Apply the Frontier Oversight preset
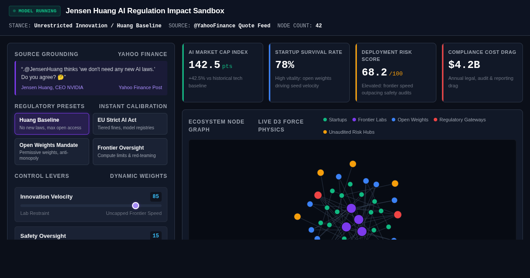Image resolution: width=530 pixels, height=278 pixels. (x=130, y=151)
